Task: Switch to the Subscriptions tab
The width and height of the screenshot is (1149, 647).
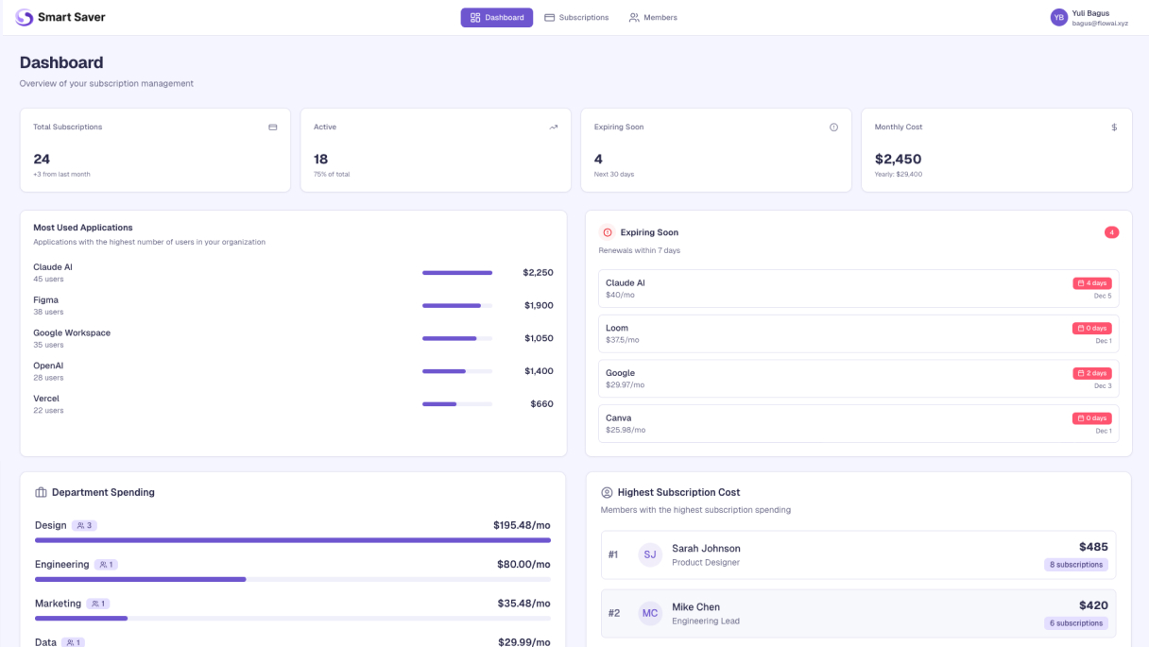Action: (576, 17)
